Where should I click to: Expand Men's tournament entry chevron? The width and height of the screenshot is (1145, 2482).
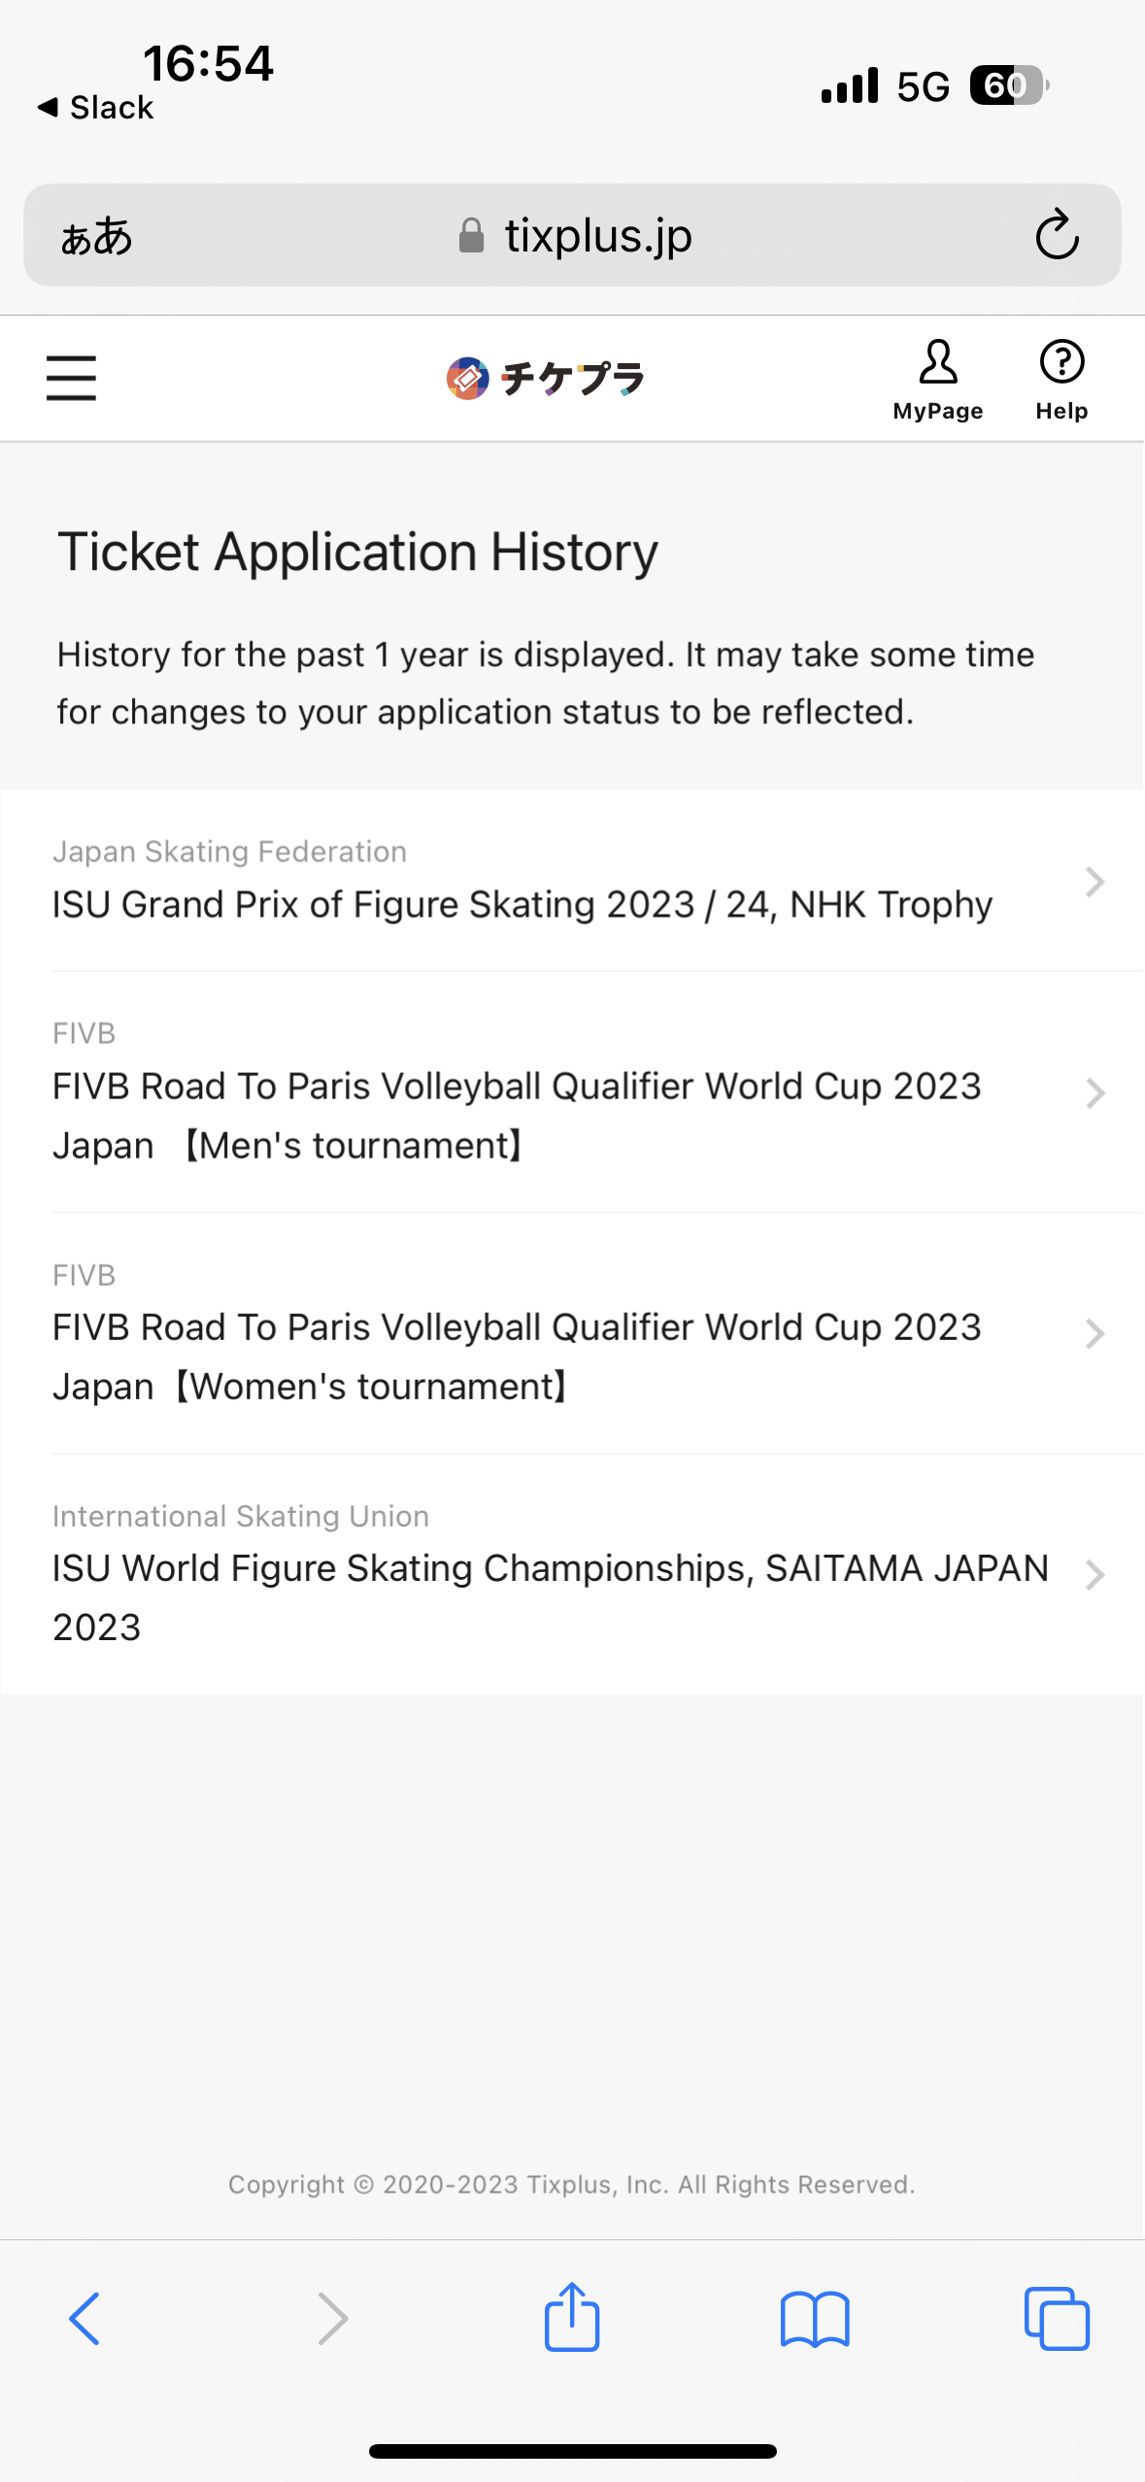1094,1093
